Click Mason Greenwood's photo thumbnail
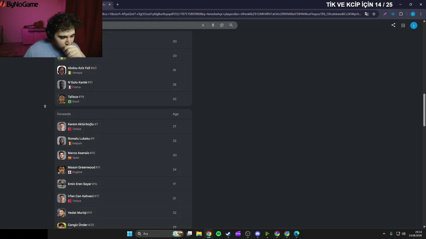 62,170
